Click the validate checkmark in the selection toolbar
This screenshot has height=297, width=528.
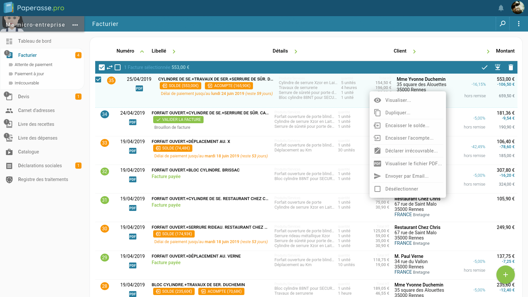484,67
